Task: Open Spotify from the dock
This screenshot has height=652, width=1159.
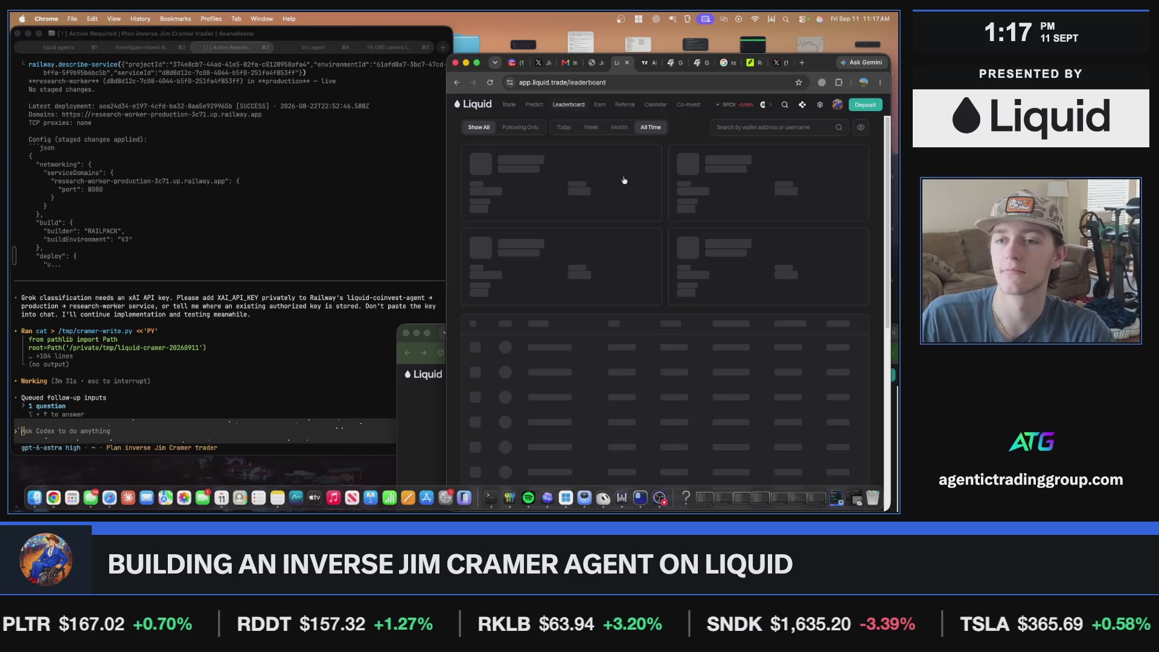Action: tap(528, 497)
